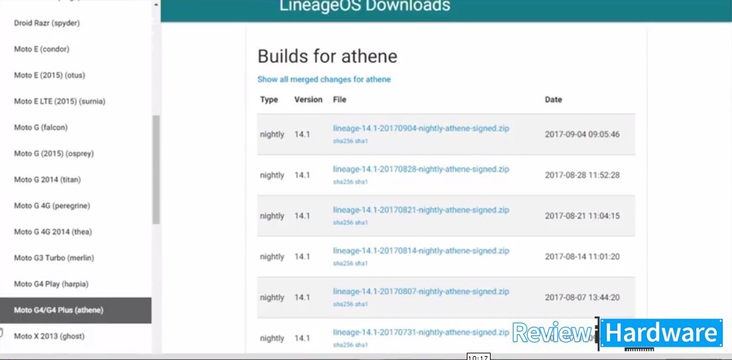Download lineage-14.1-20170904-nightly-athene-signed.zip
732x360 pixels.
(x=421, y=128)
